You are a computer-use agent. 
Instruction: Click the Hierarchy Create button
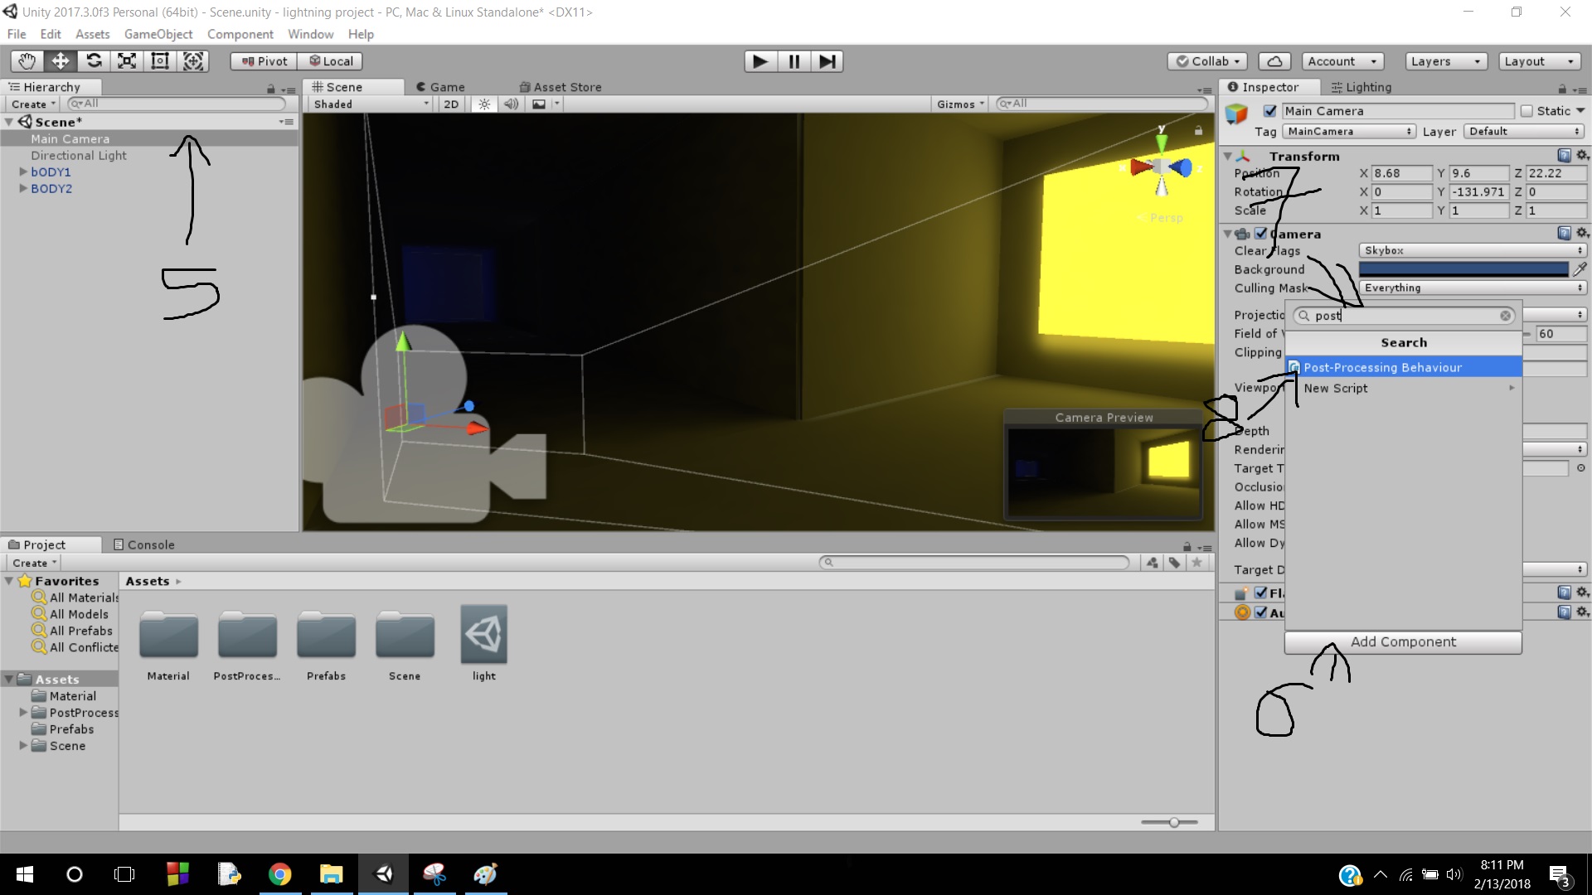pos(33,104)
